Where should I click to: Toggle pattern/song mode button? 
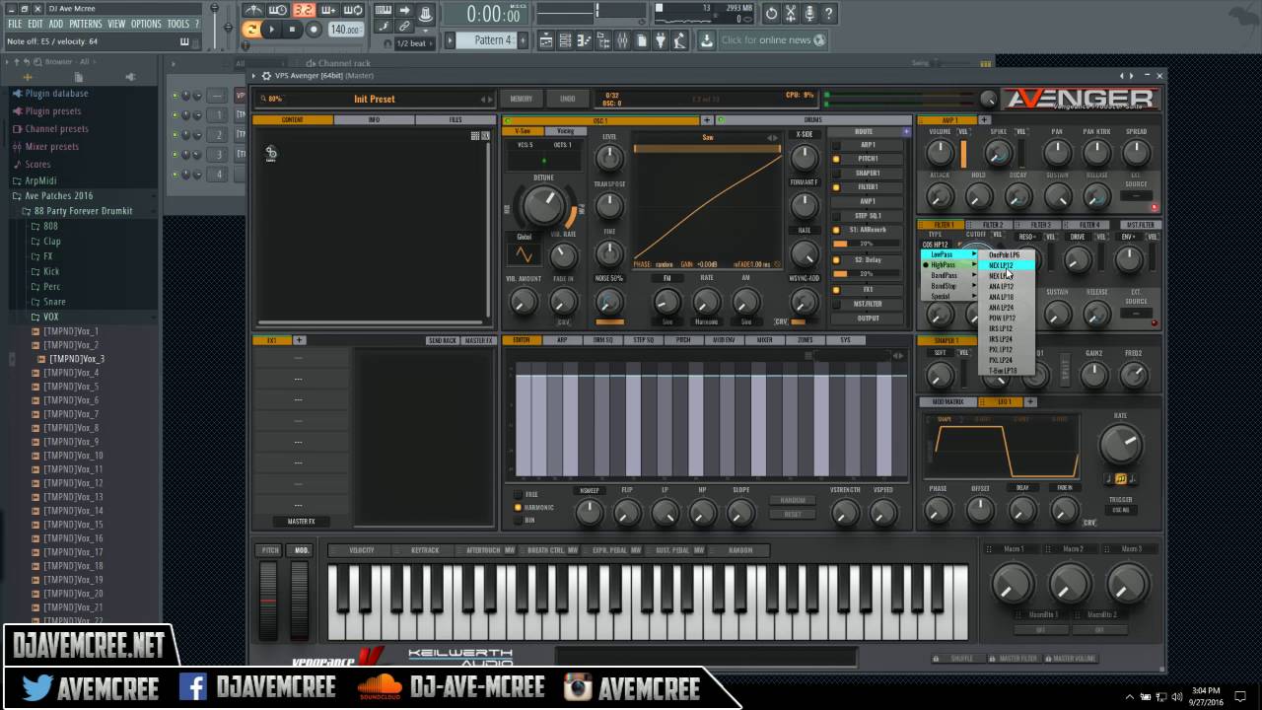click(x=251, y=30)
